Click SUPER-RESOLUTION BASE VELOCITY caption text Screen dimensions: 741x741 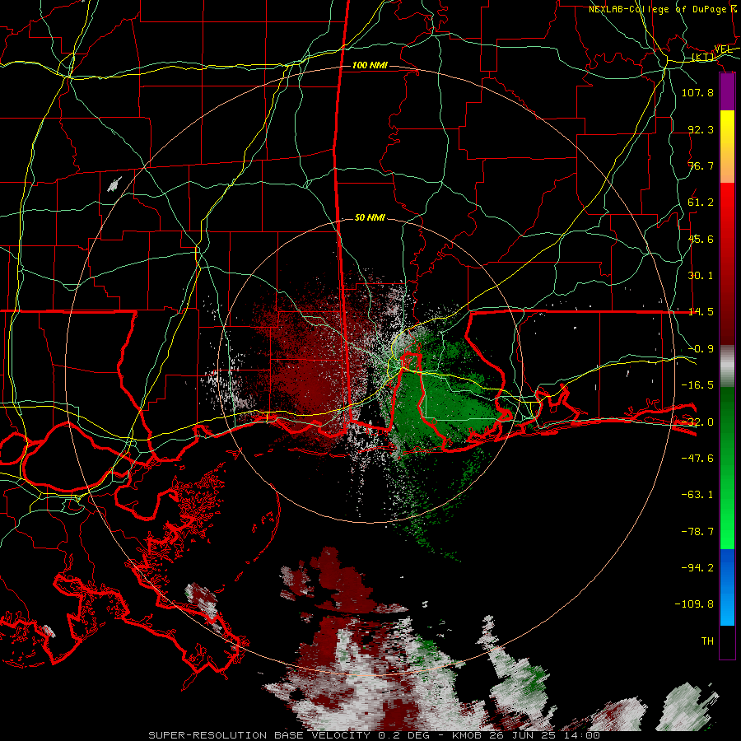[261, 735]
